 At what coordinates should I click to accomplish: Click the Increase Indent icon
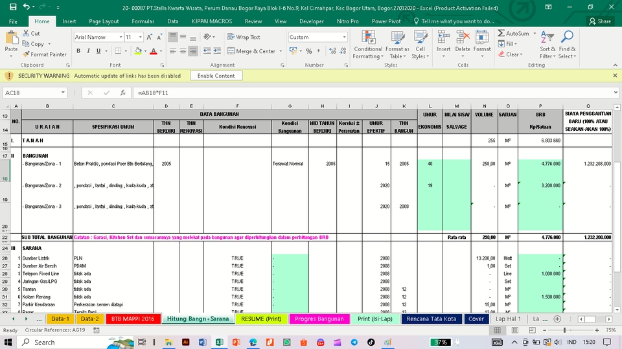217,51
